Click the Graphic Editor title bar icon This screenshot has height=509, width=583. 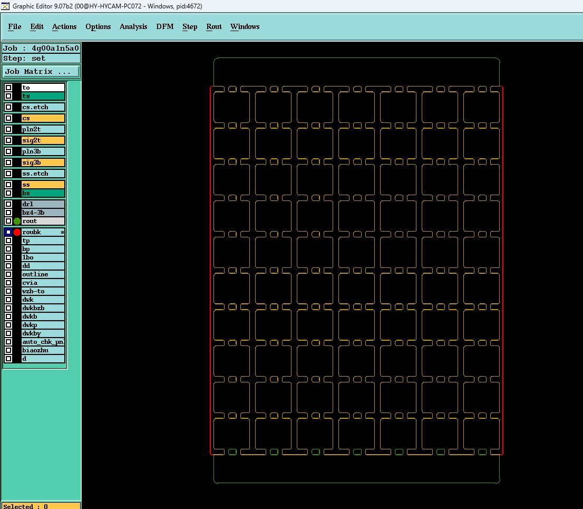click(x=5, y=6)
